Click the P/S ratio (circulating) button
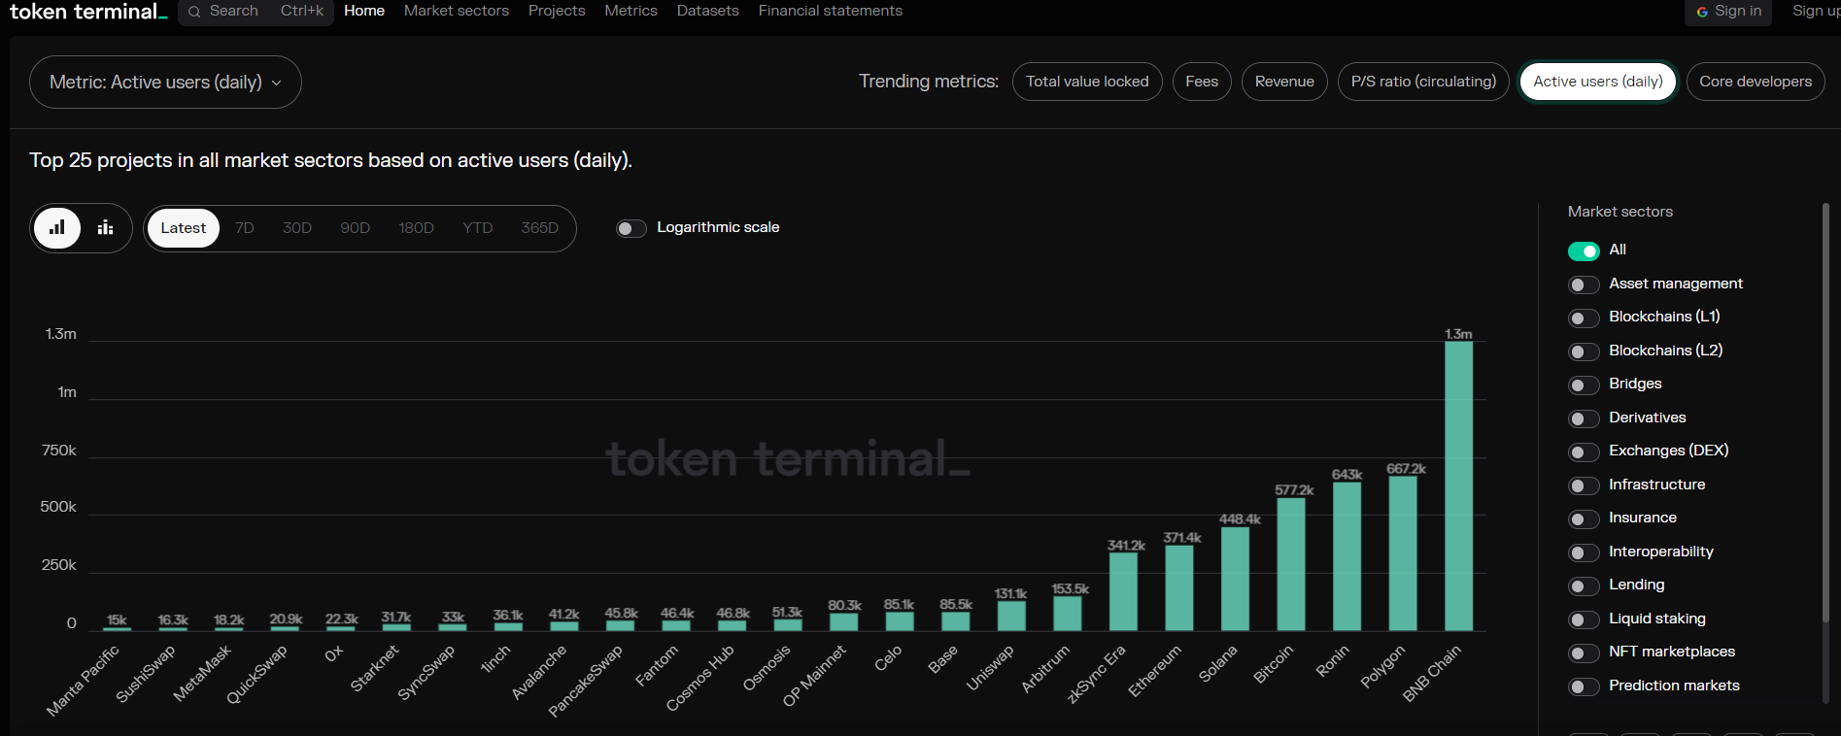This screenshot has width=1841, height=736. (x=1422, y=82)
